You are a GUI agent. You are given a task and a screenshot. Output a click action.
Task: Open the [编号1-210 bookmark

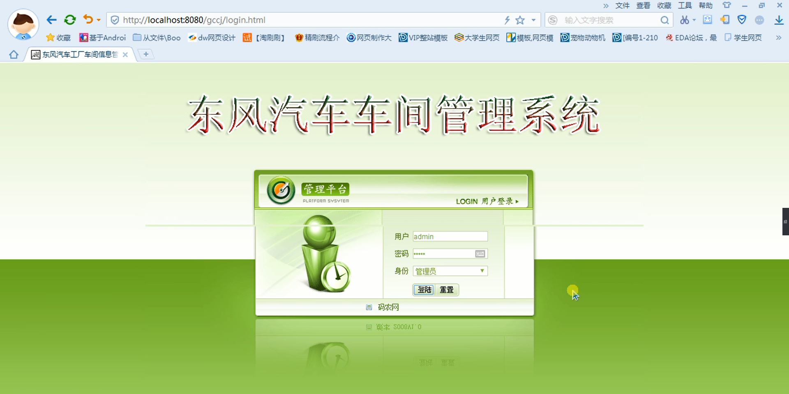pos(635,38)
